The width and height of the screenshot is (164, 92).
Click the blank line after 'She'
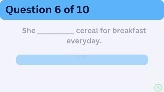pos(56,33)
